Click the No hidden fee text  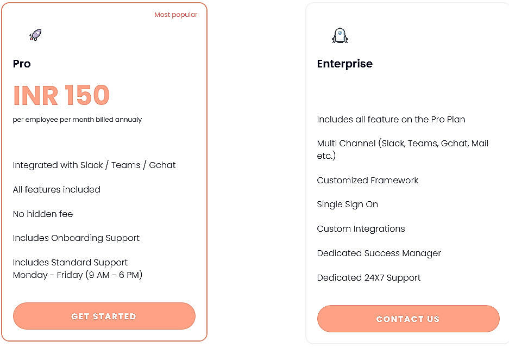[43, 214]
